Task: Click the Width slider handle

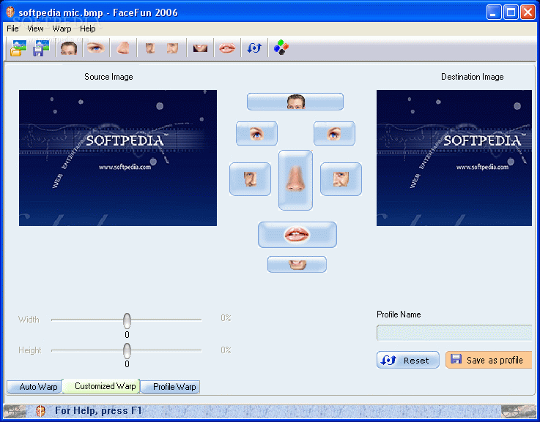Action: click(x=127, y=320)
